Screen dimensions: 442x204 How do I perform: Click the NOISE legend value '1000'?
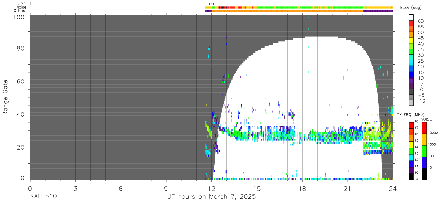click(432, 145)
